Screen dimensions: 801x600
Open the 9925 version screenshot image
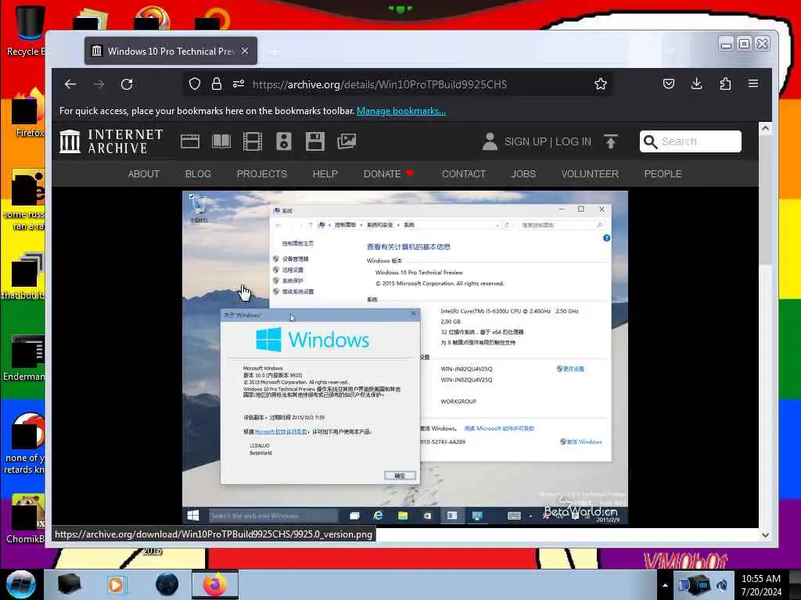405,358
